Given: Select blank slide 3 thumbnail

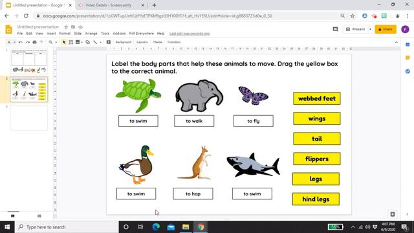Looking at the screenshot, I should pos(29,118).
